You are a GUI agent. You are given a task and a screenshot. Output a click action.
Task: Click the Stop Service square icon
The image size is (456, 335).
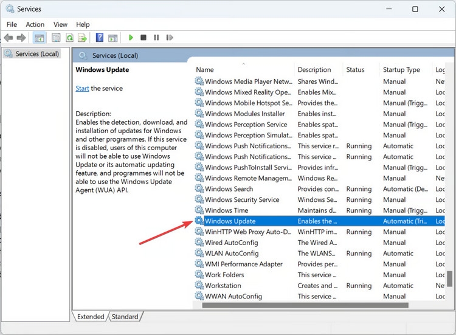[143, 38]
